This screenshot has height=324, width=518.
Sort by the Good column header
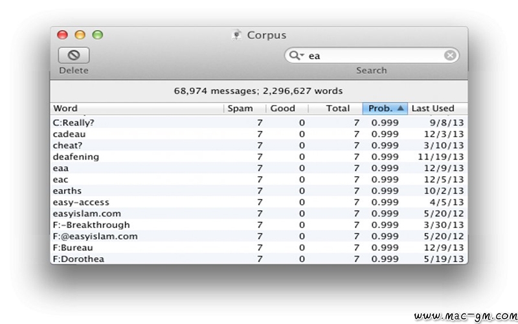pos(287,108)
